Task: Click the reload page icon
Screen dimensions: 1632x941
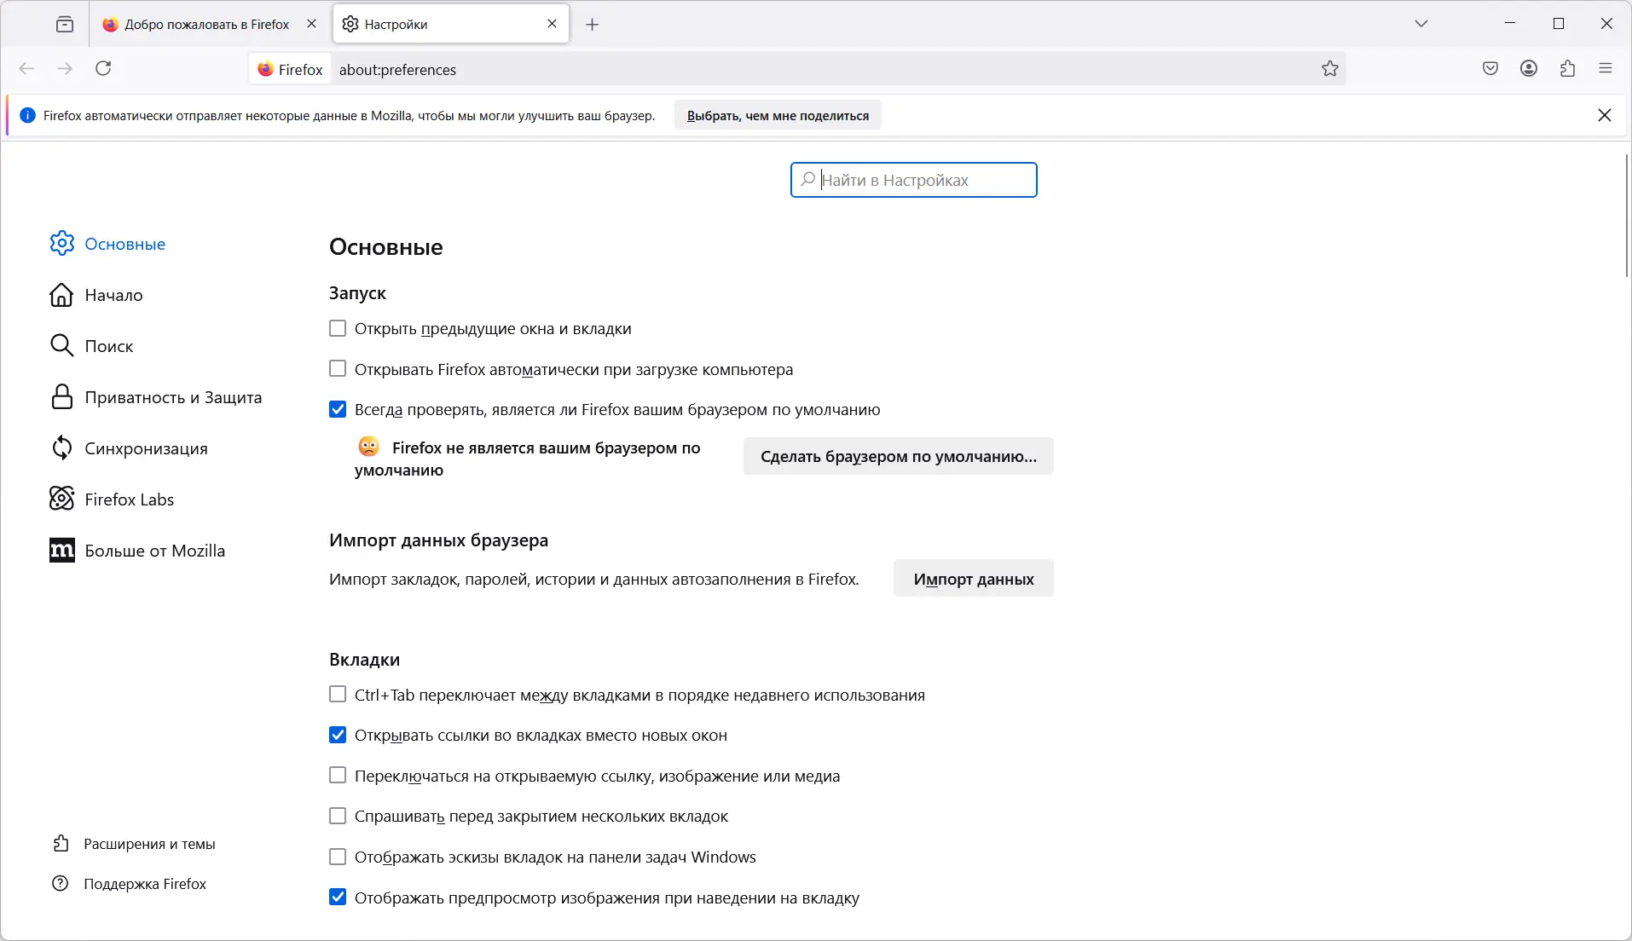Action: point(103,69)
